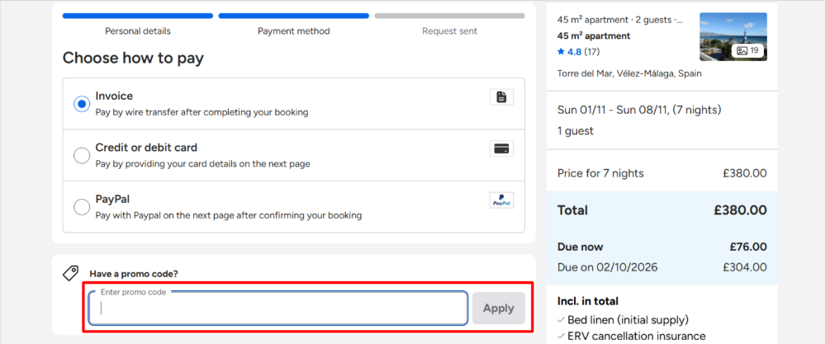Click the Request sent step label

tap(450, 31)
